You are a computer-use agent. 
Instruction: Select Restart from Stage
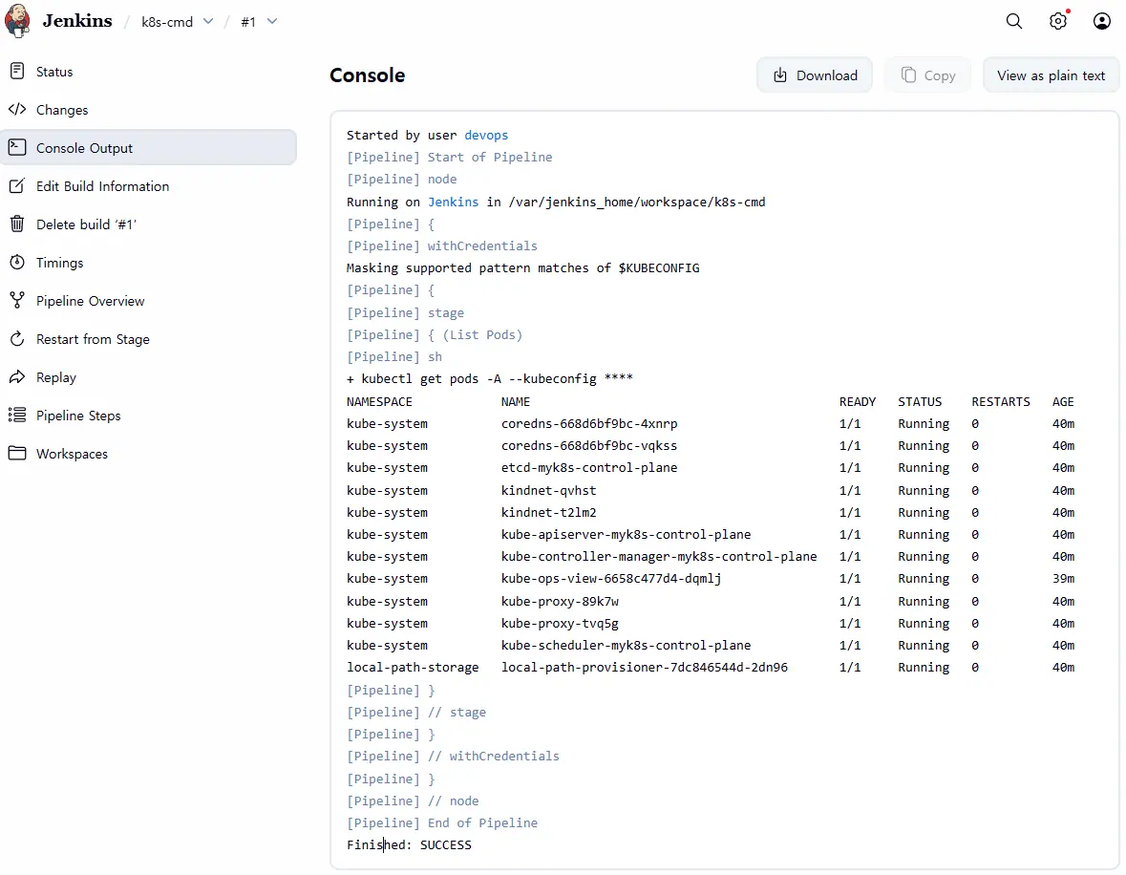(93, 339)
